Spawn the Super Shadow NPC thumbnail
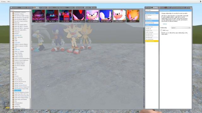 pos(119,16)
